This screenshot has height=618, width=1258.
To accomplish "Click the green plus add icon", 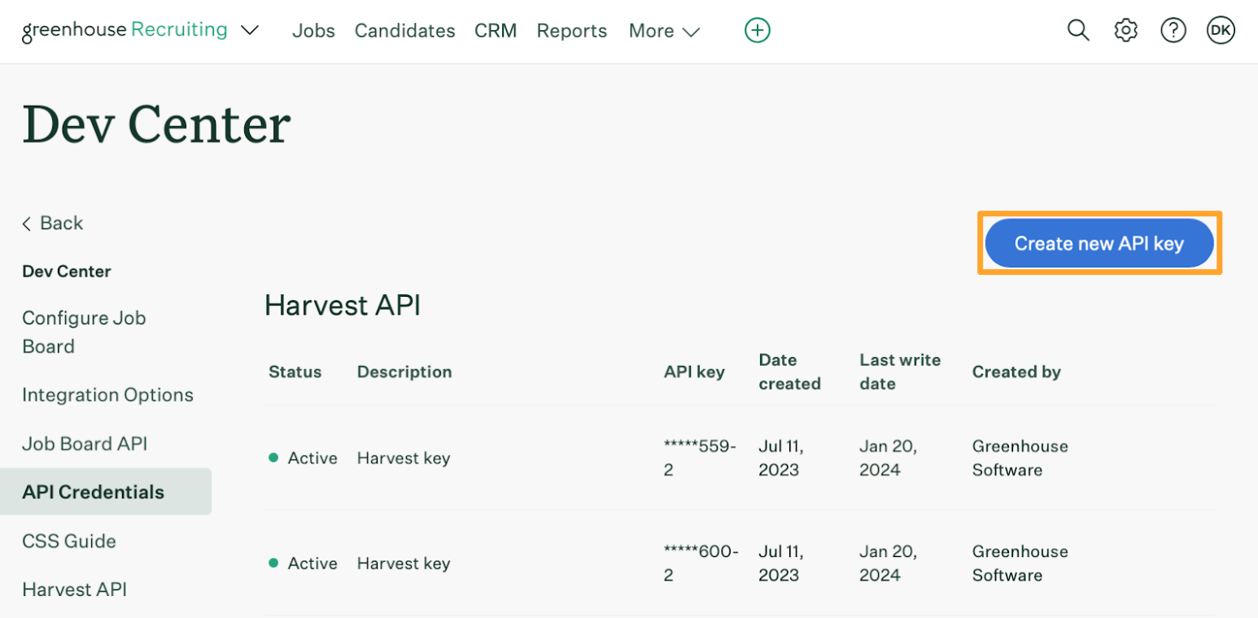I will (x=757, y=31).
